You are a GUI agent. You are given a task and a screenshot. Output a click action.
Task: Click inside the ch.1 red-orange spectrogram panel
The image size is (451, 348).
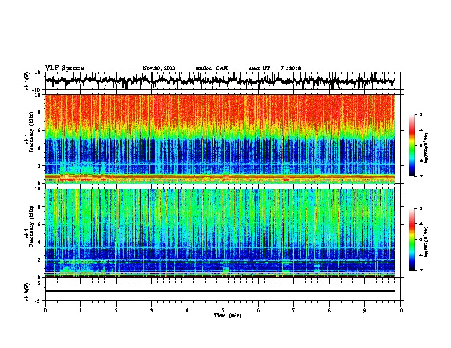(220, 139)
